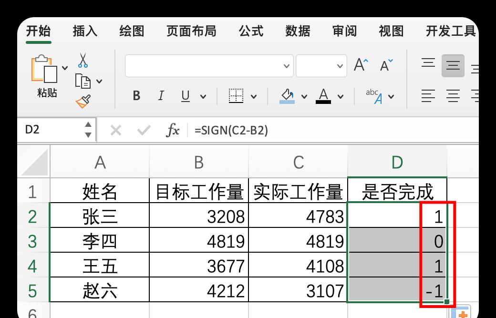Click the 实际工作量 header cell
Image resolution: width=496 pixels, height=318 pixels.
tap(298, 191)
